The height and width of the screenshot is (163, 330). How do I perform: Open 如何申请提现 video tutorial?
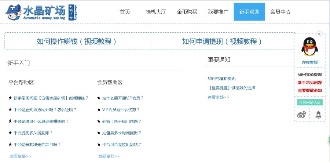pos(222,41)
